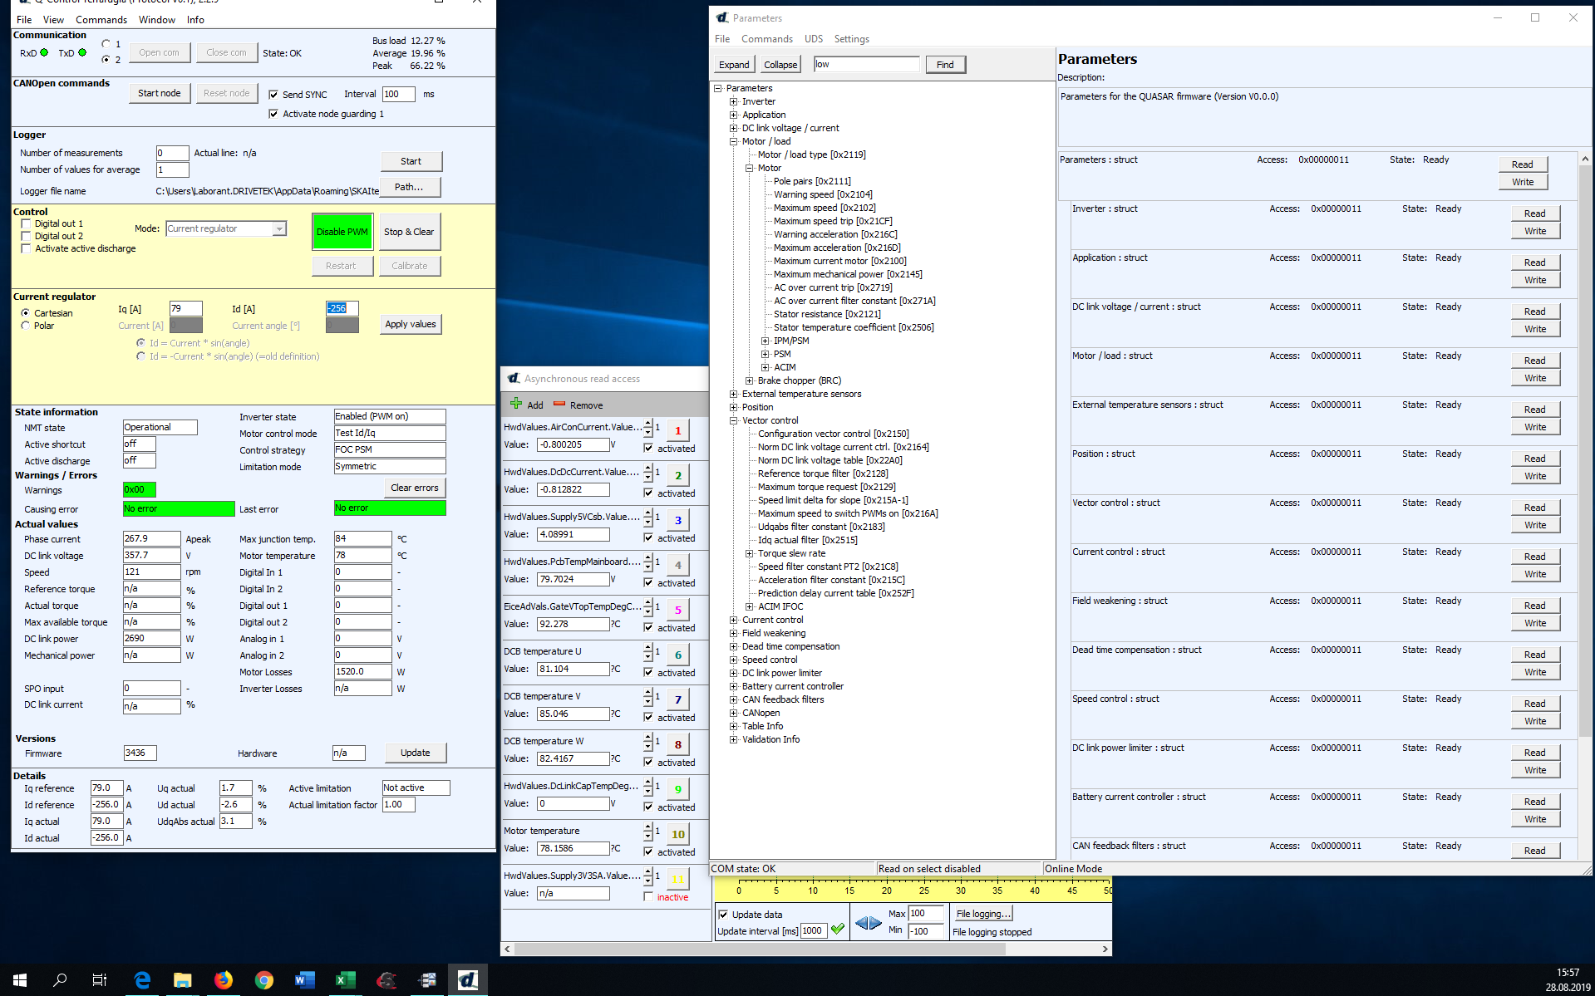This screenshot has height=996, width=1595.
Task: Open the UDS menu in Parameters window
Action: (813, 39)
